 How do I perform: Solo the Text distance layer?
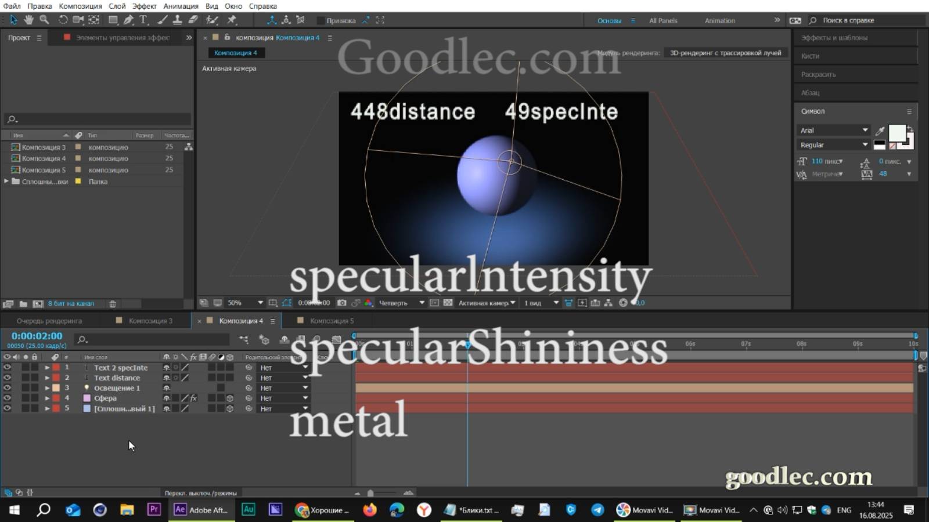pos(26,378)
